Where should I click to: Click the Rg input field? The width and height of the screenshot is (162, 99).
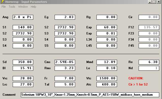tap(107, 17)
